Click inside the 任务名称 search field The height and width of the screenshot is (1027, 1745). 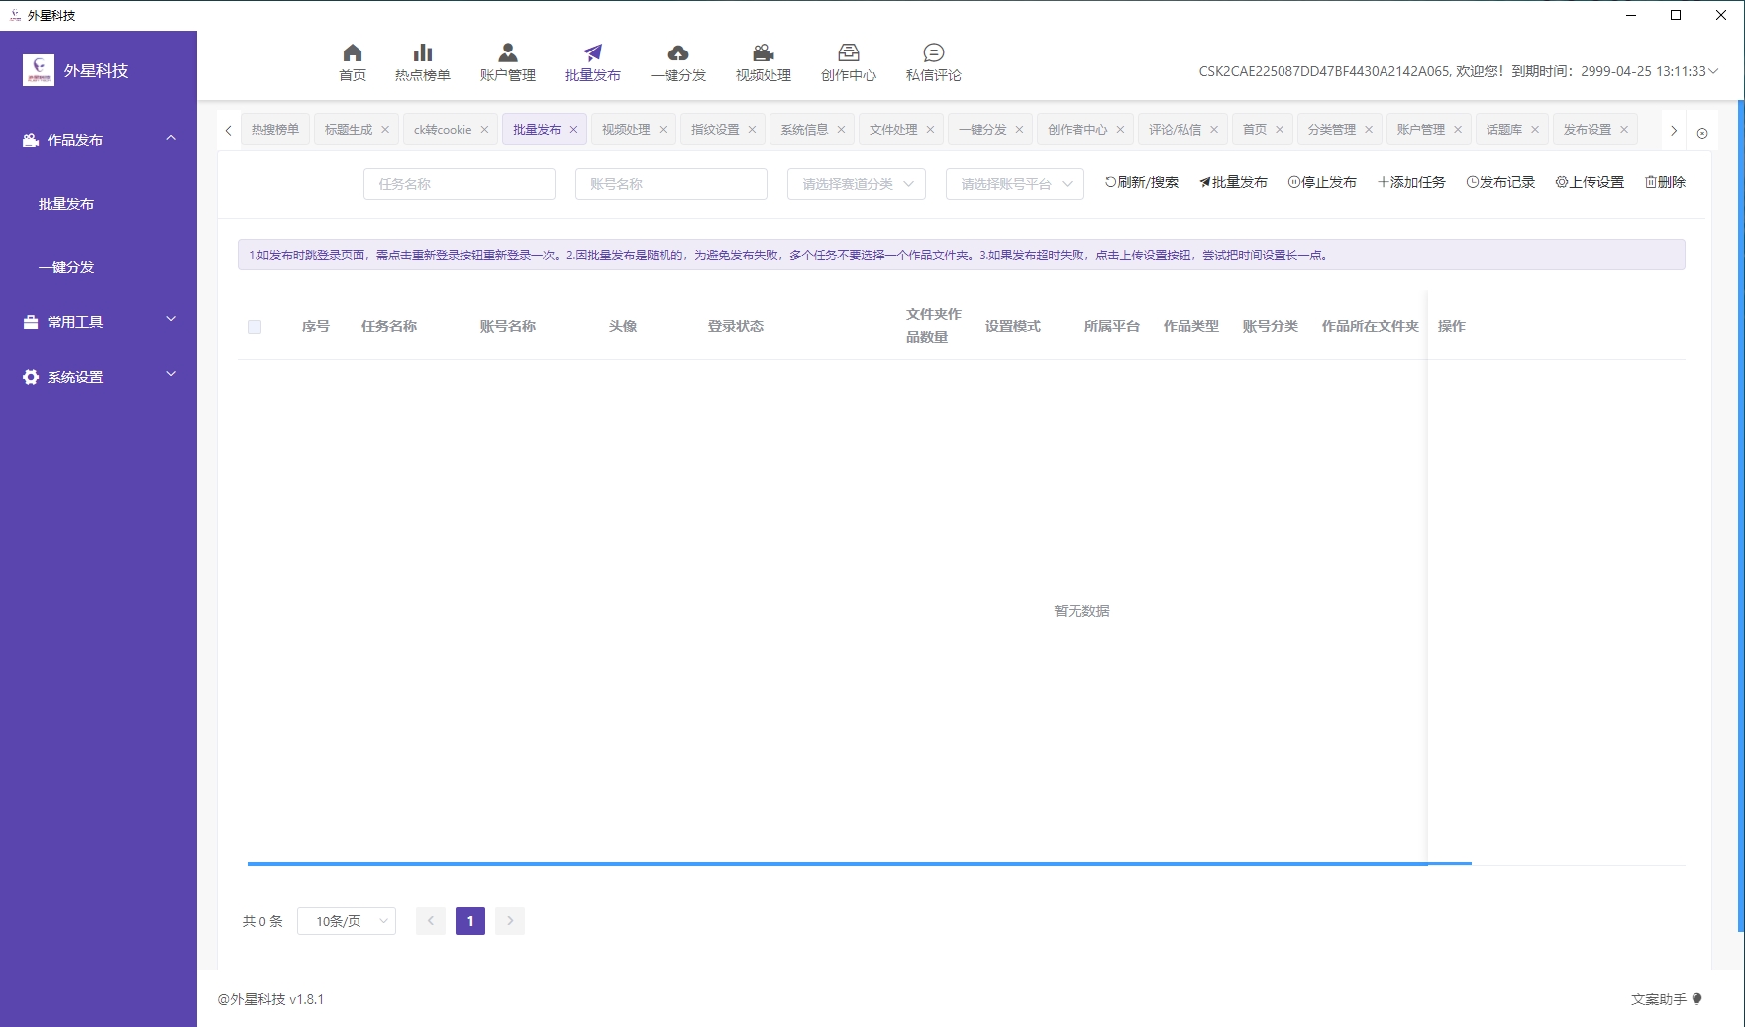(x=459, y=183)
